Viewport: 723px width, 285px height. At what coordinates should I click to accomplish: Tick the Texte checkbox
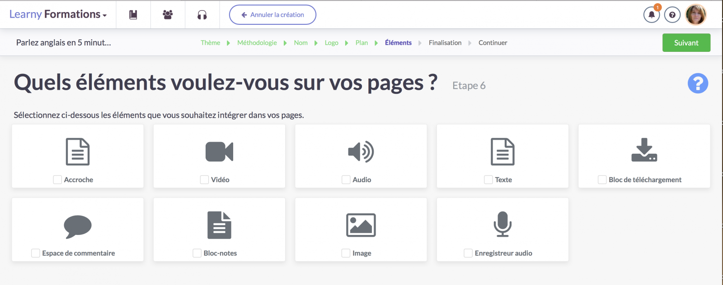click(x=488, y=179)
